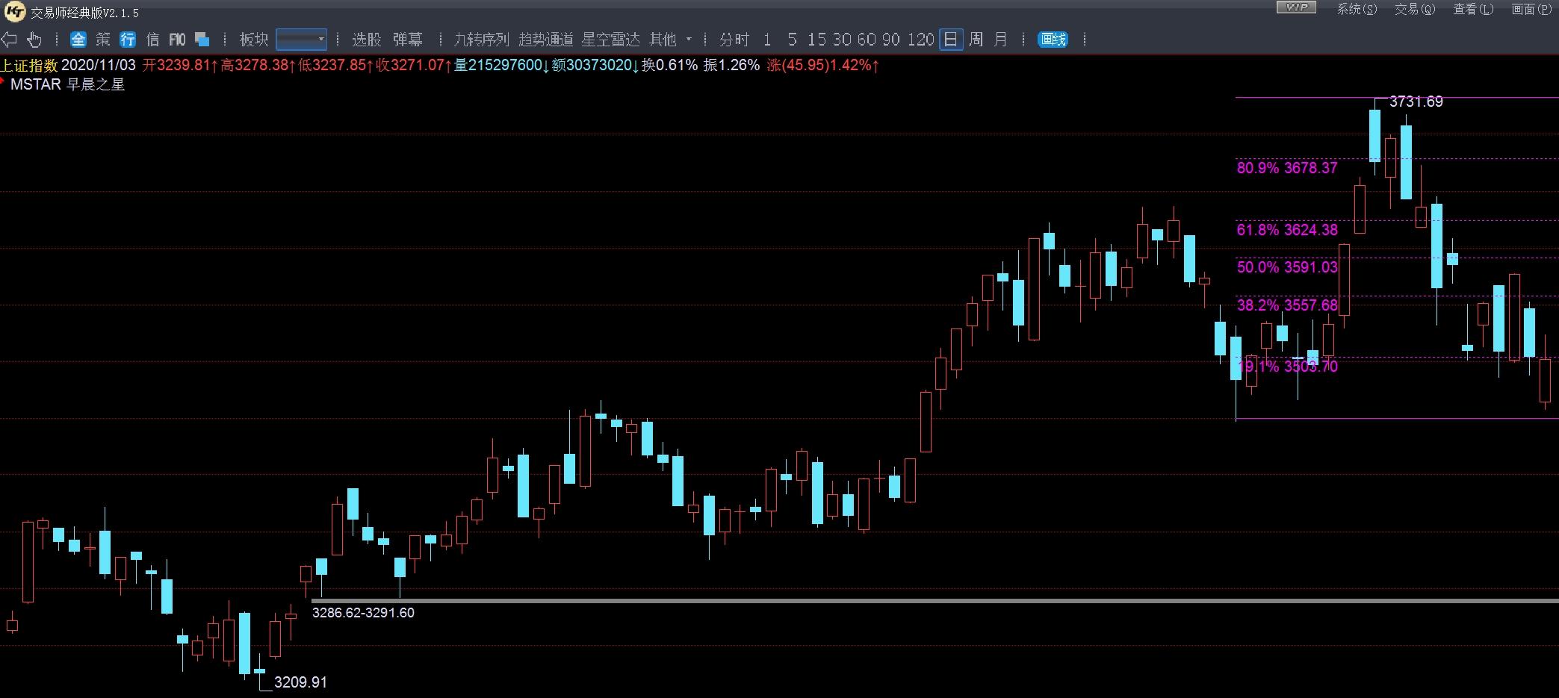Open the 信 information icon

click(x=152, y=39)
